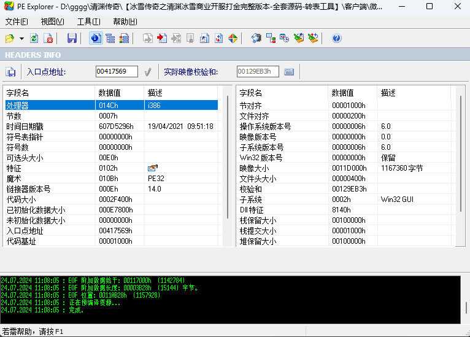Click the floppy disk Save icon
This screenshot has width=470, height=337.
point(72,39)
